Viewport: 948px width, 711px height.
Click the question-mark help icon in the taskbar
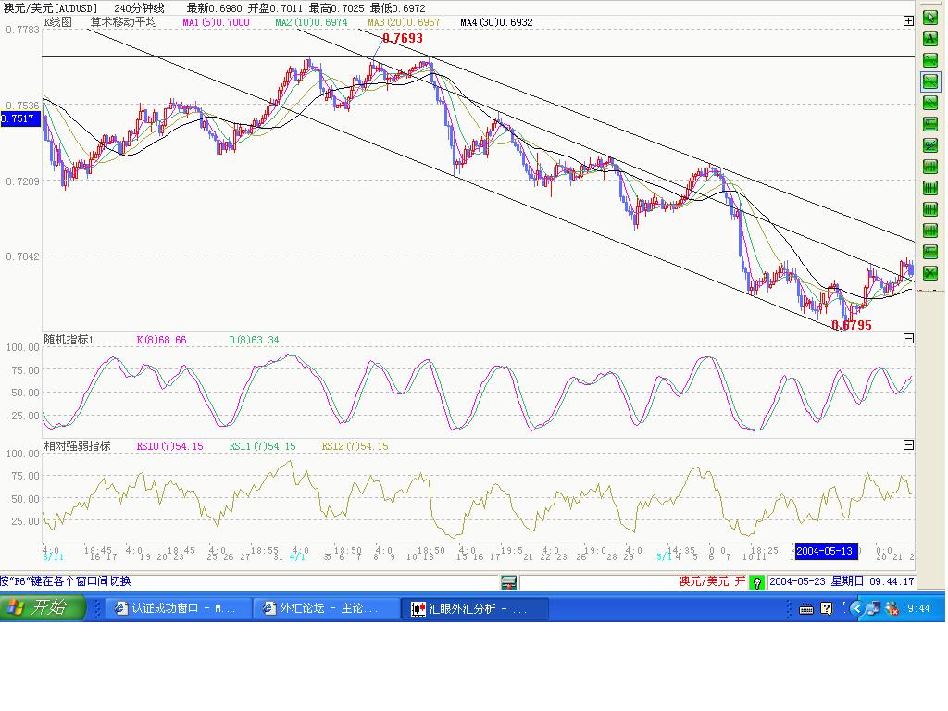tap(826, 609)
